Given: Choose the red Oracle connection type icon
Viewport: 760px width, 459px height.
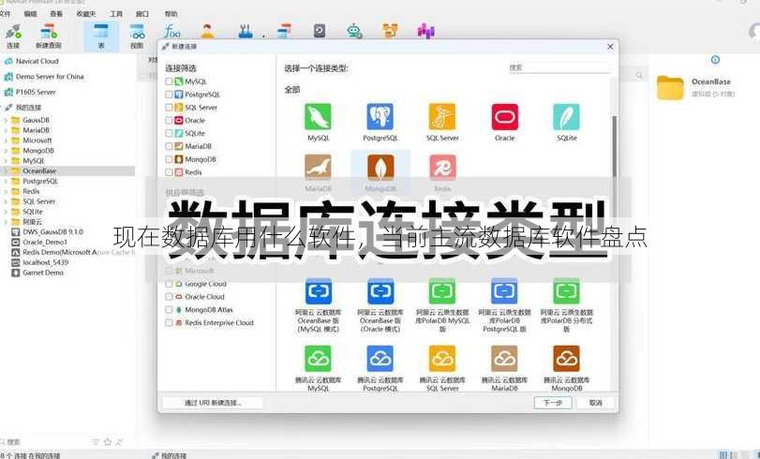Looking at the screenshot, I should click(504, 117).
